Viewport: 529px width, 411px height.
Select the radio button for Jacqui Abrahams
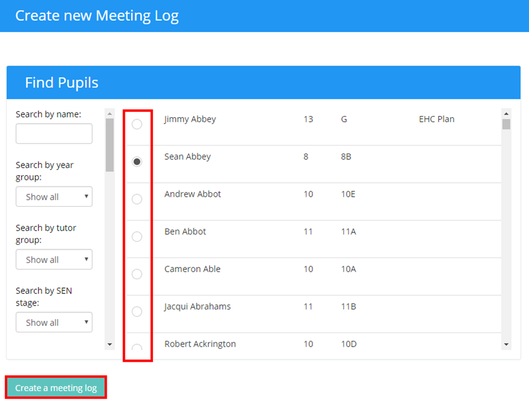(137, 311)
